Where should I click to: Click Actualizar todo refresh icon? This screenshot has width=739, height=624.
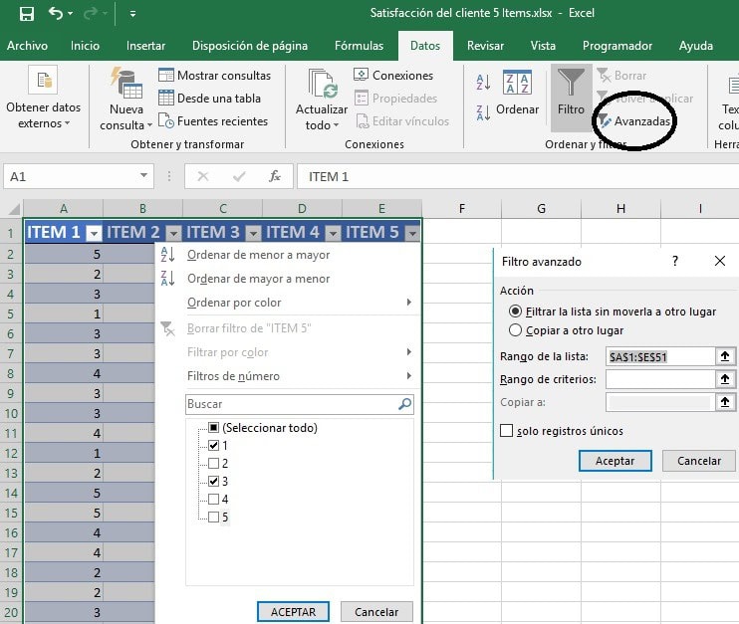(322, 85)
